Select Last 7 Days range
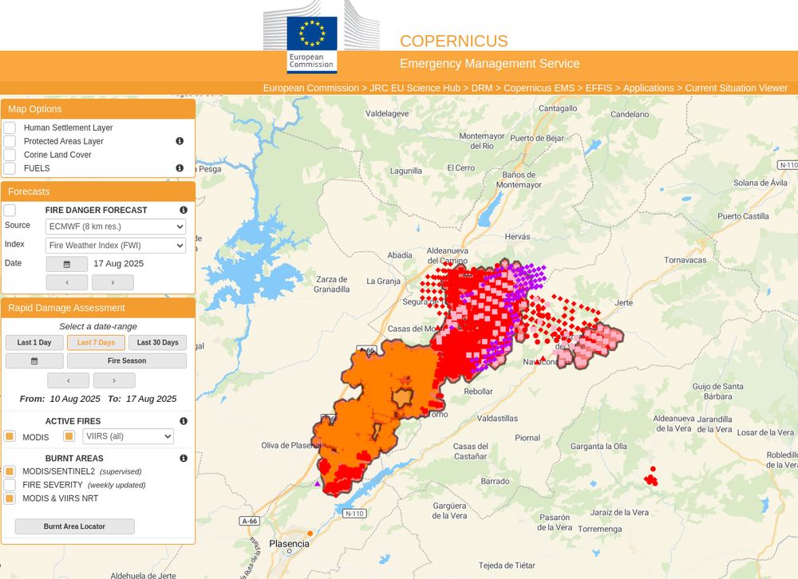The height and width of the screenshot is (579, 798). click(96, 342)
